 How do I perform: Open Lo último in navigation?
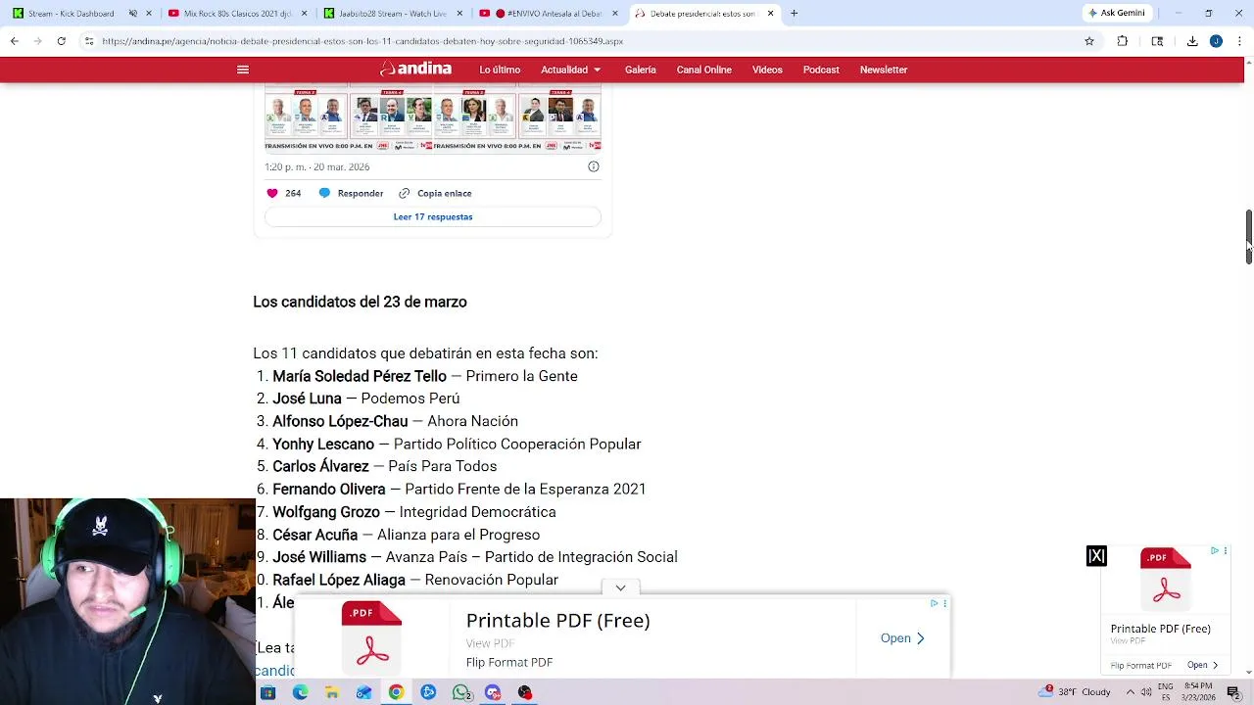click(500, 70)
